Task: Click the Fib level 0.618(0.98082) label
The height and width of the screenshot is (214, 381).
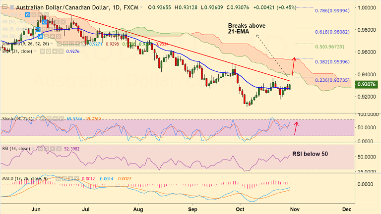Action: pyautogui.click(x=332, y=32)
